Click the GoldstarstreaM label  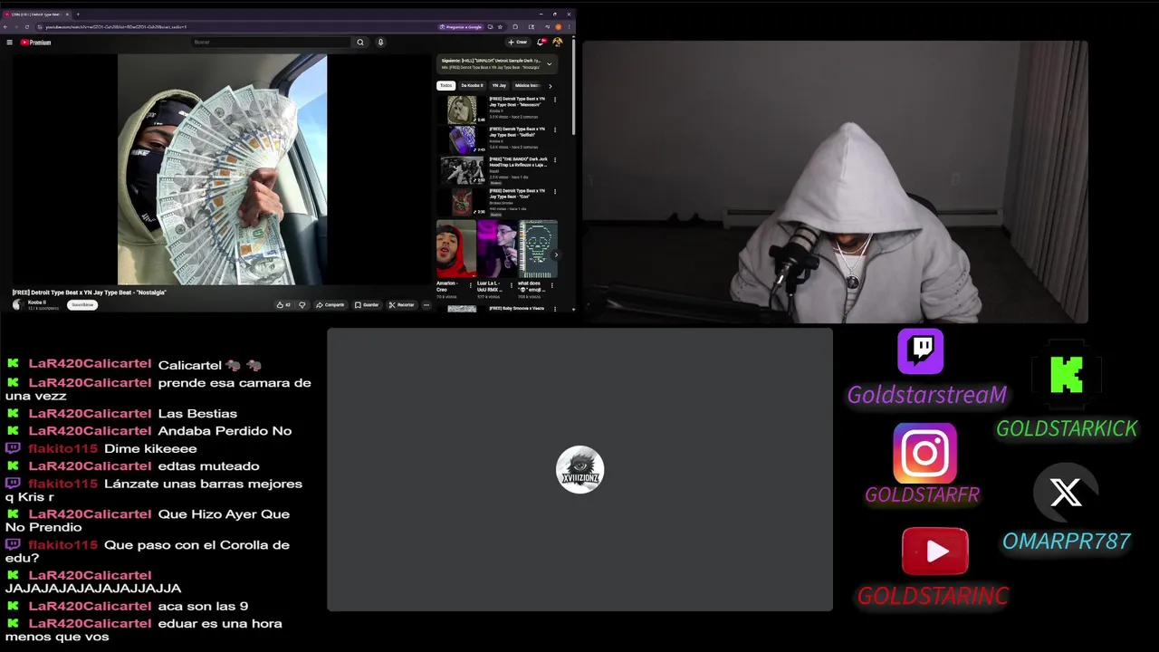[x=926, y=395]
